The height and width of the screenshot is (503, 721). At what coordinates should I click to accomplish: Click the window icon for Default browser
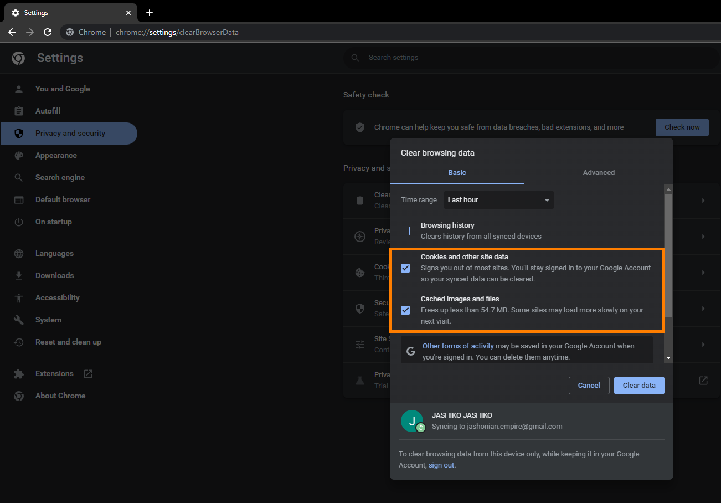coord(19,199)
